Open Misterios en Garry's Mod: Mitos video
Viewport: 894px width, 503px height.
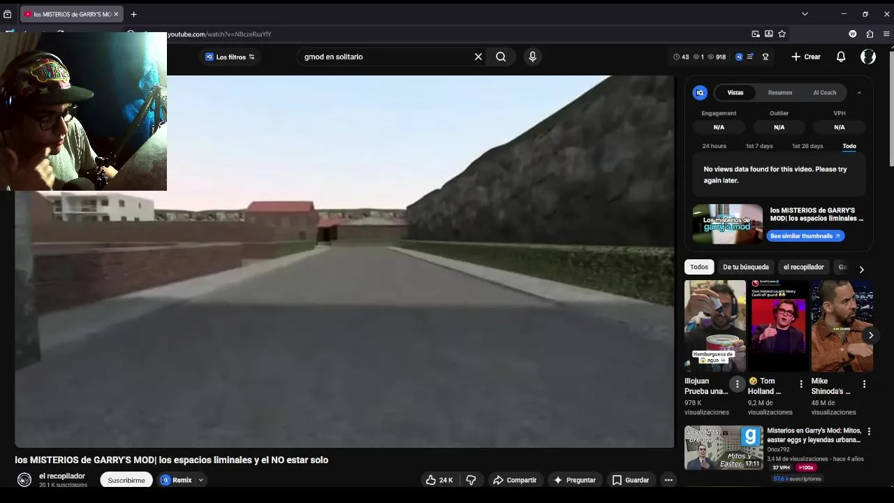(x=814, y=435)
